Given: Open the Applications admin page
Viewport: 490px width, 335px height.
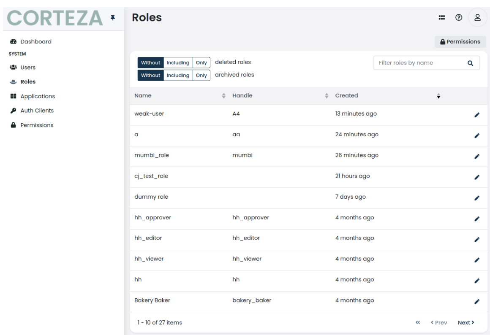Looking at the screenshot, I should coord(38,96).
